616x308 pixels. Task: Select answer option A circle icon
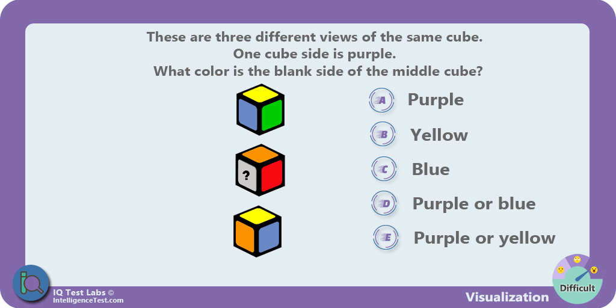pos(382,100)
